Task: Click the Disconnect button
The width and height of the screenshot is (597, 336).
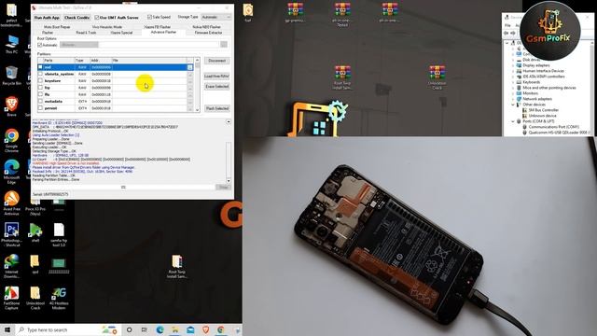Action: click(x=217, y=61)
